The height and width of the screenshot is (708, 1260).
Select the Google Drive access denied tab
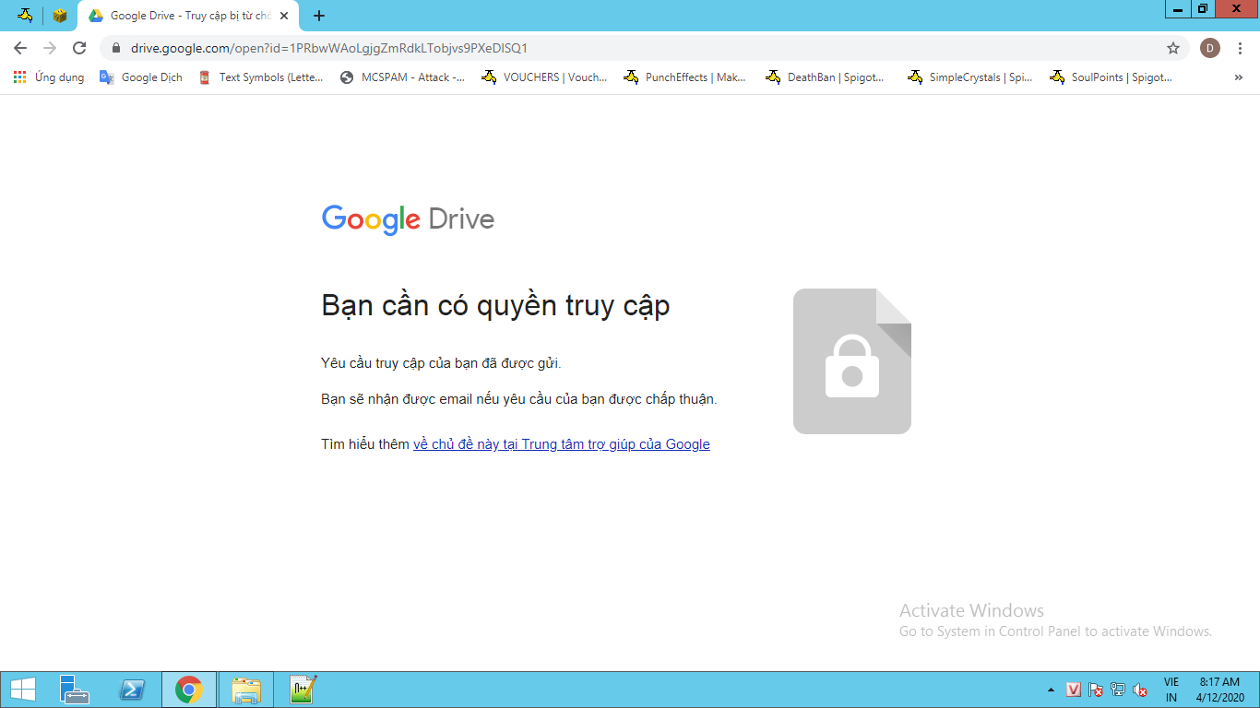point(189,16)
